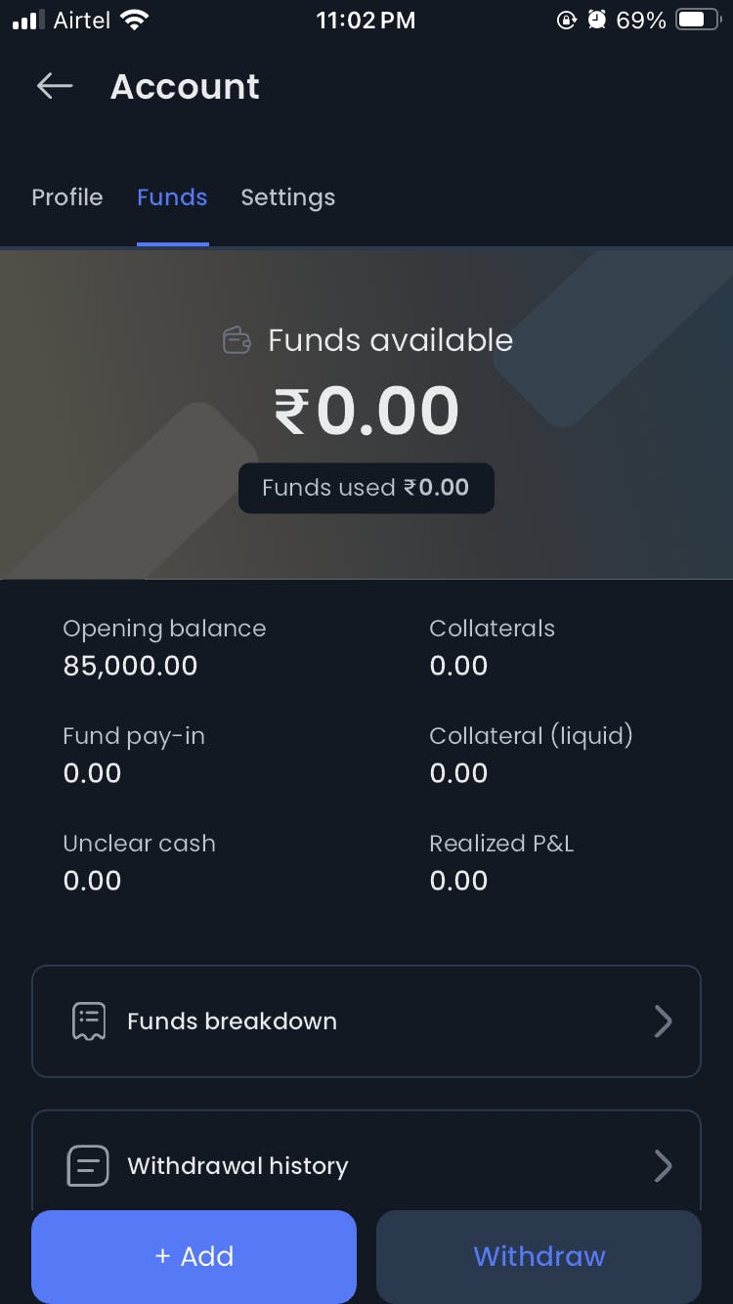Tap the Realized P&L value
This screenshot has width=733, height=1304.
[x=458, y=881]
